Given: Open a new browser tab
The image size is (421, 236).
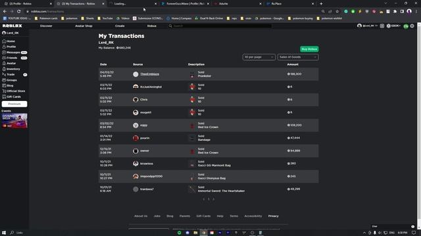Looking at the screenshot, I should click(321, 4).
